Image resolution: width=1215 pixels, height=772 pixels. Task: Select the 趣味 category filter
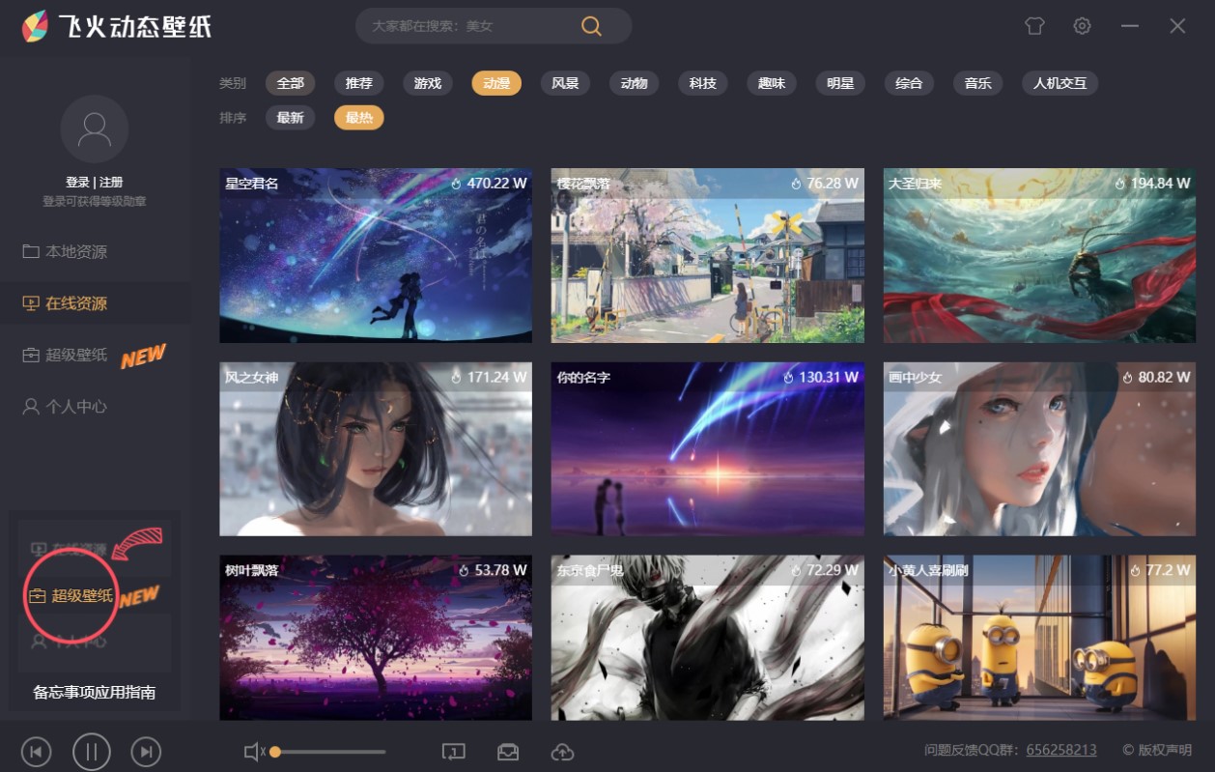click(772, 83)
